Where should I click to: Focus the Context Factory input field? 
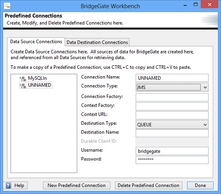click(172, 106)
